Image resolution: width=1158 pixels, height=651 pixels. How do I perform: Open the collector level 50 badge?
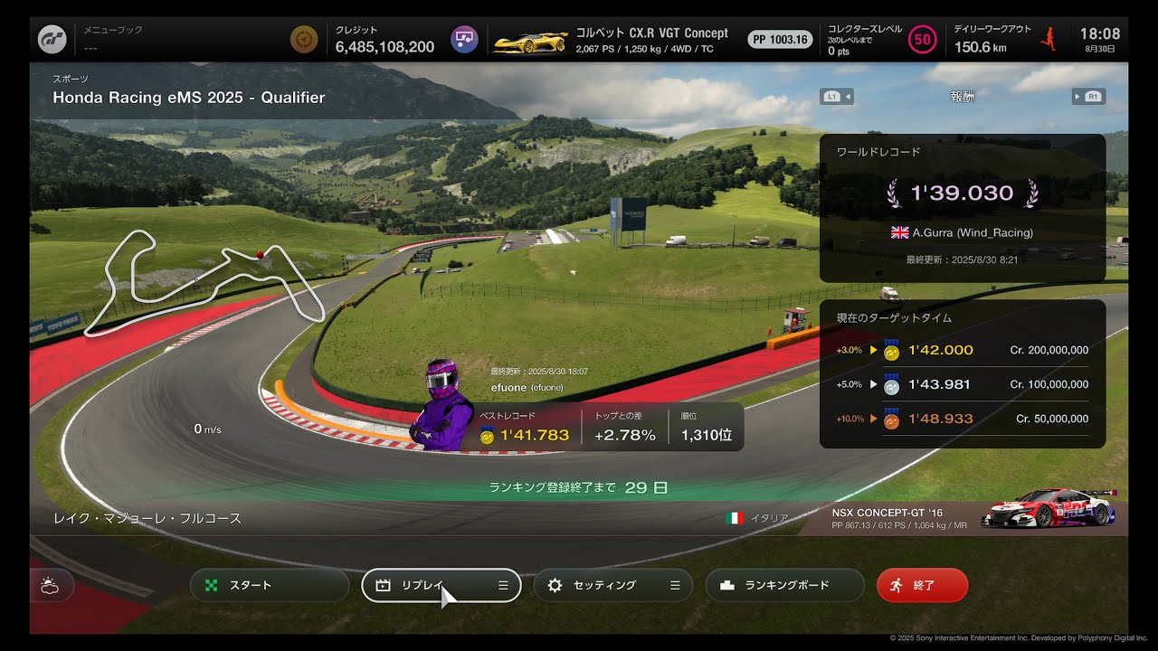(x=922, y=39)
